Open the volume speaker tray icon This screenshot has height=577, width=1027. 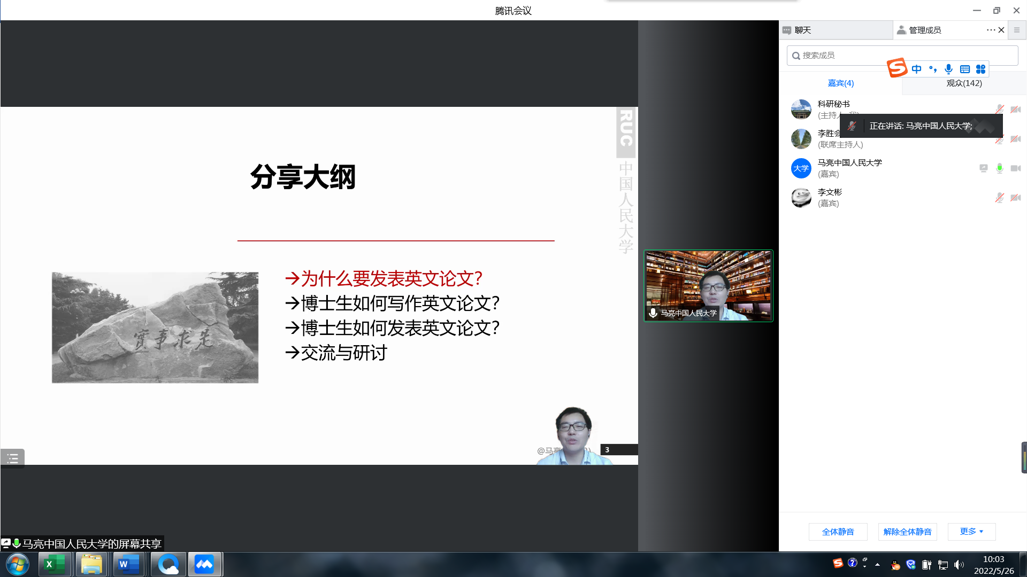959,565
